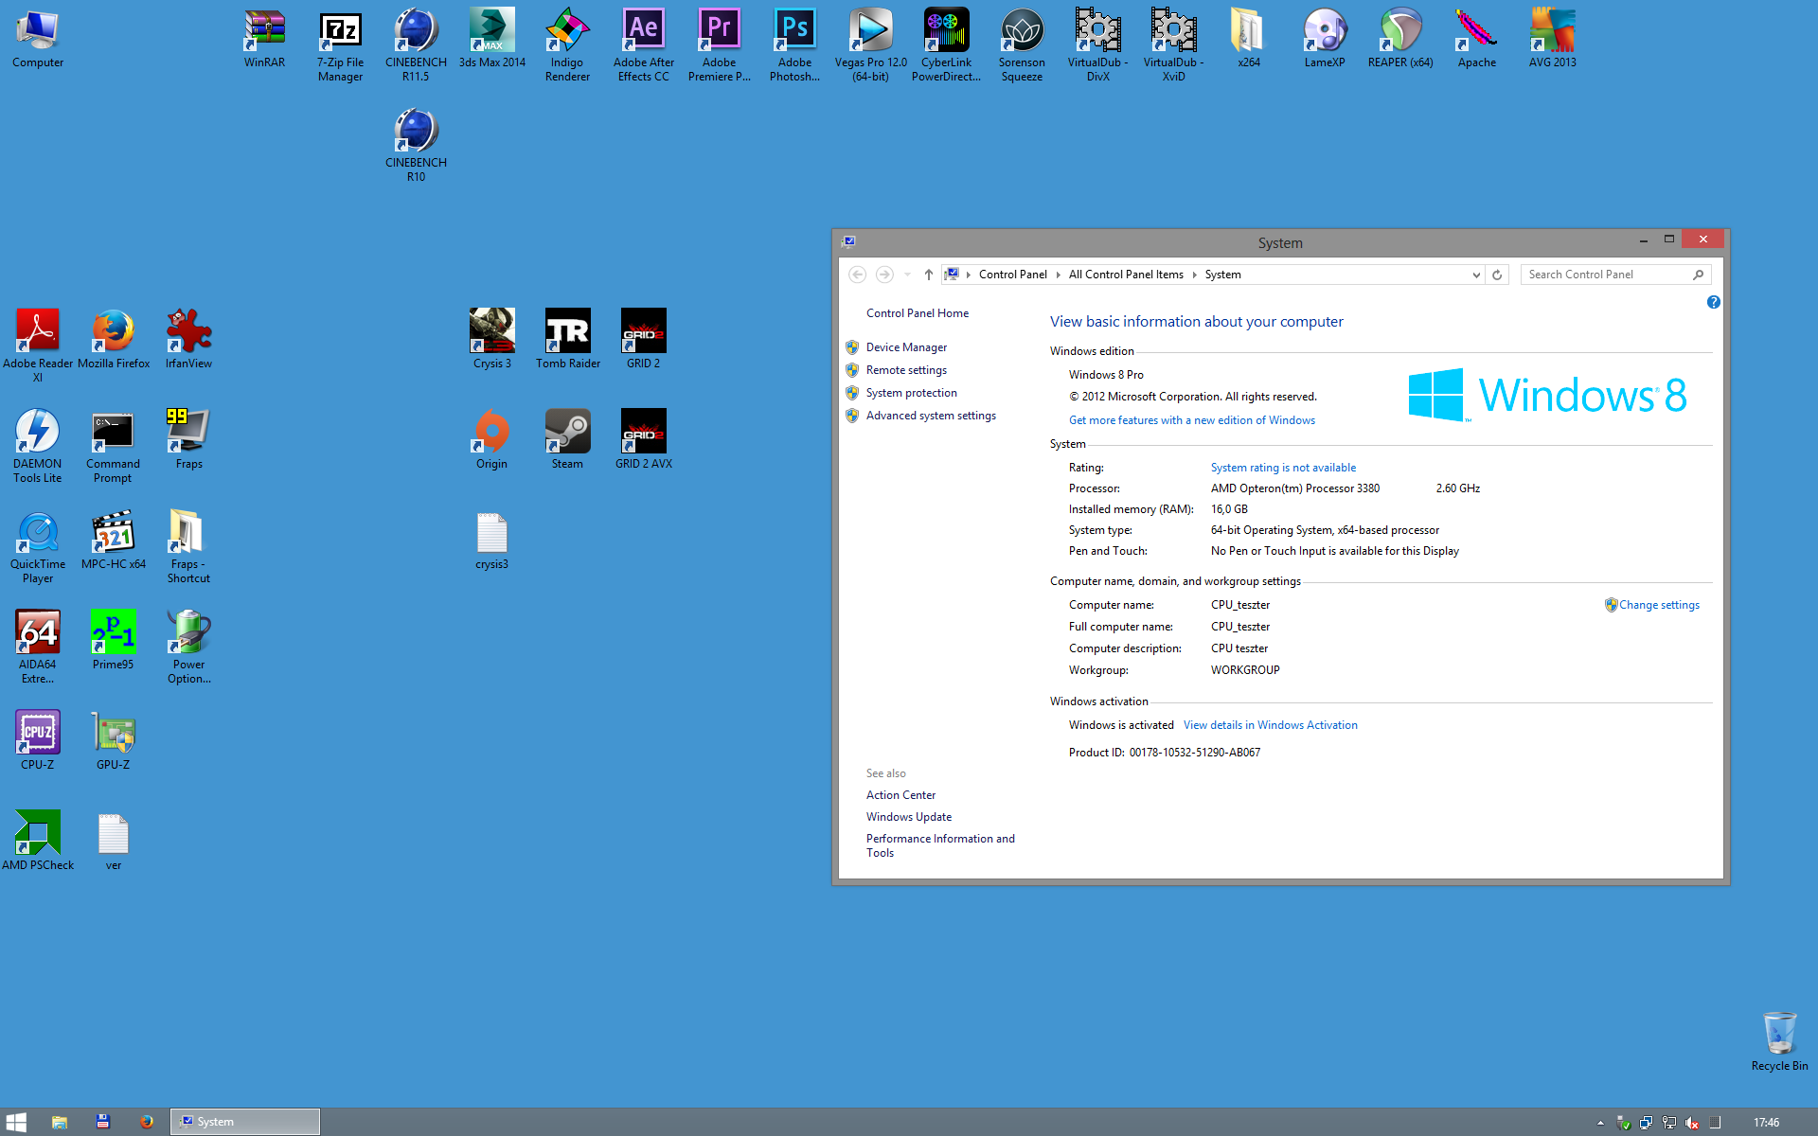Select Apache desktop icon
This screenshot has height=1136, width=1818.
(1476, 39)
